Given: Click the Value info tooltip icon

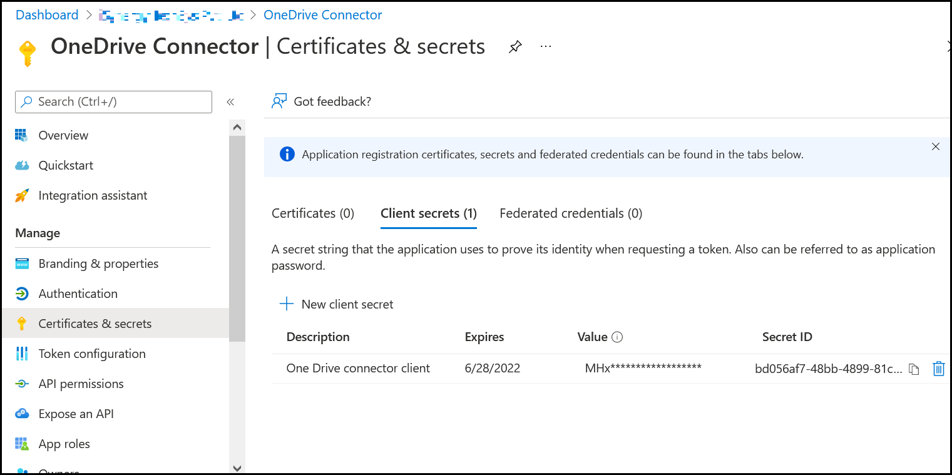Looking at the screenshot, I should pos(617,337).
